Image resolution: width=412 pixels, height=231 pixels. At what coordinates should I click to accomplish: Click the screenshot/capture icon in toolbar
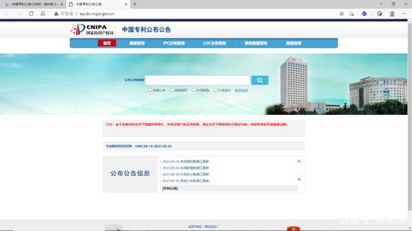pyautogui.click(x=342, y=13)
